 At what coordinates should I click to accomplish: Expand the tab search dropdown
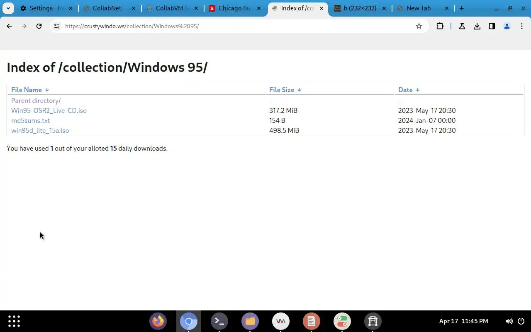pos(8,8)
